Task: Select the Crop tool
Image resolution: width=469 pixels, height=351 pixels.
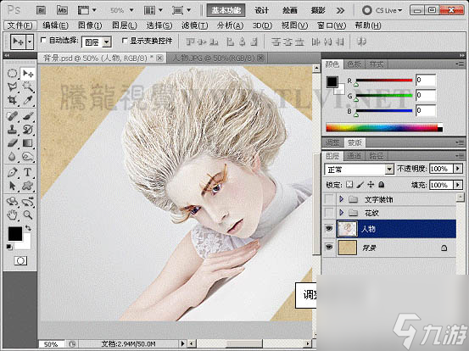Action: coord(12,100)
